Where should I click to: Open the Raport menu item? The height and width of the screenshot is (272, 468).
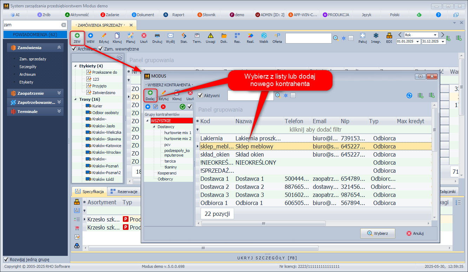click(178, 15)
